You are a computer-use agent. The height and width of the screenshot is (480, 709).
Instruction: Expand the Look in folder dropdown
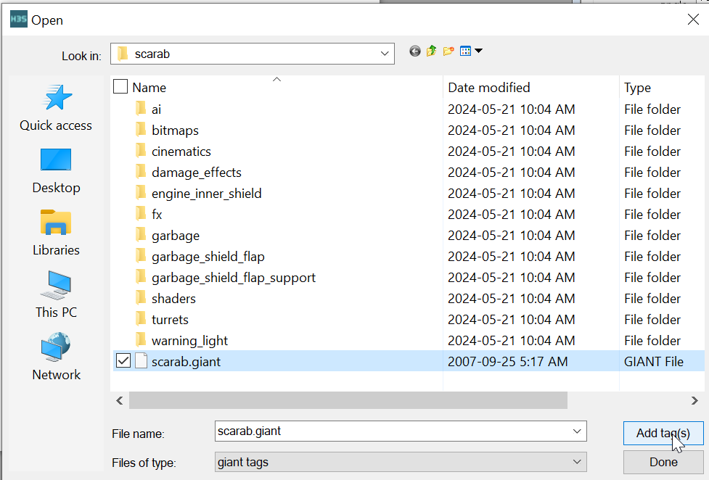[x=385, y=54]
